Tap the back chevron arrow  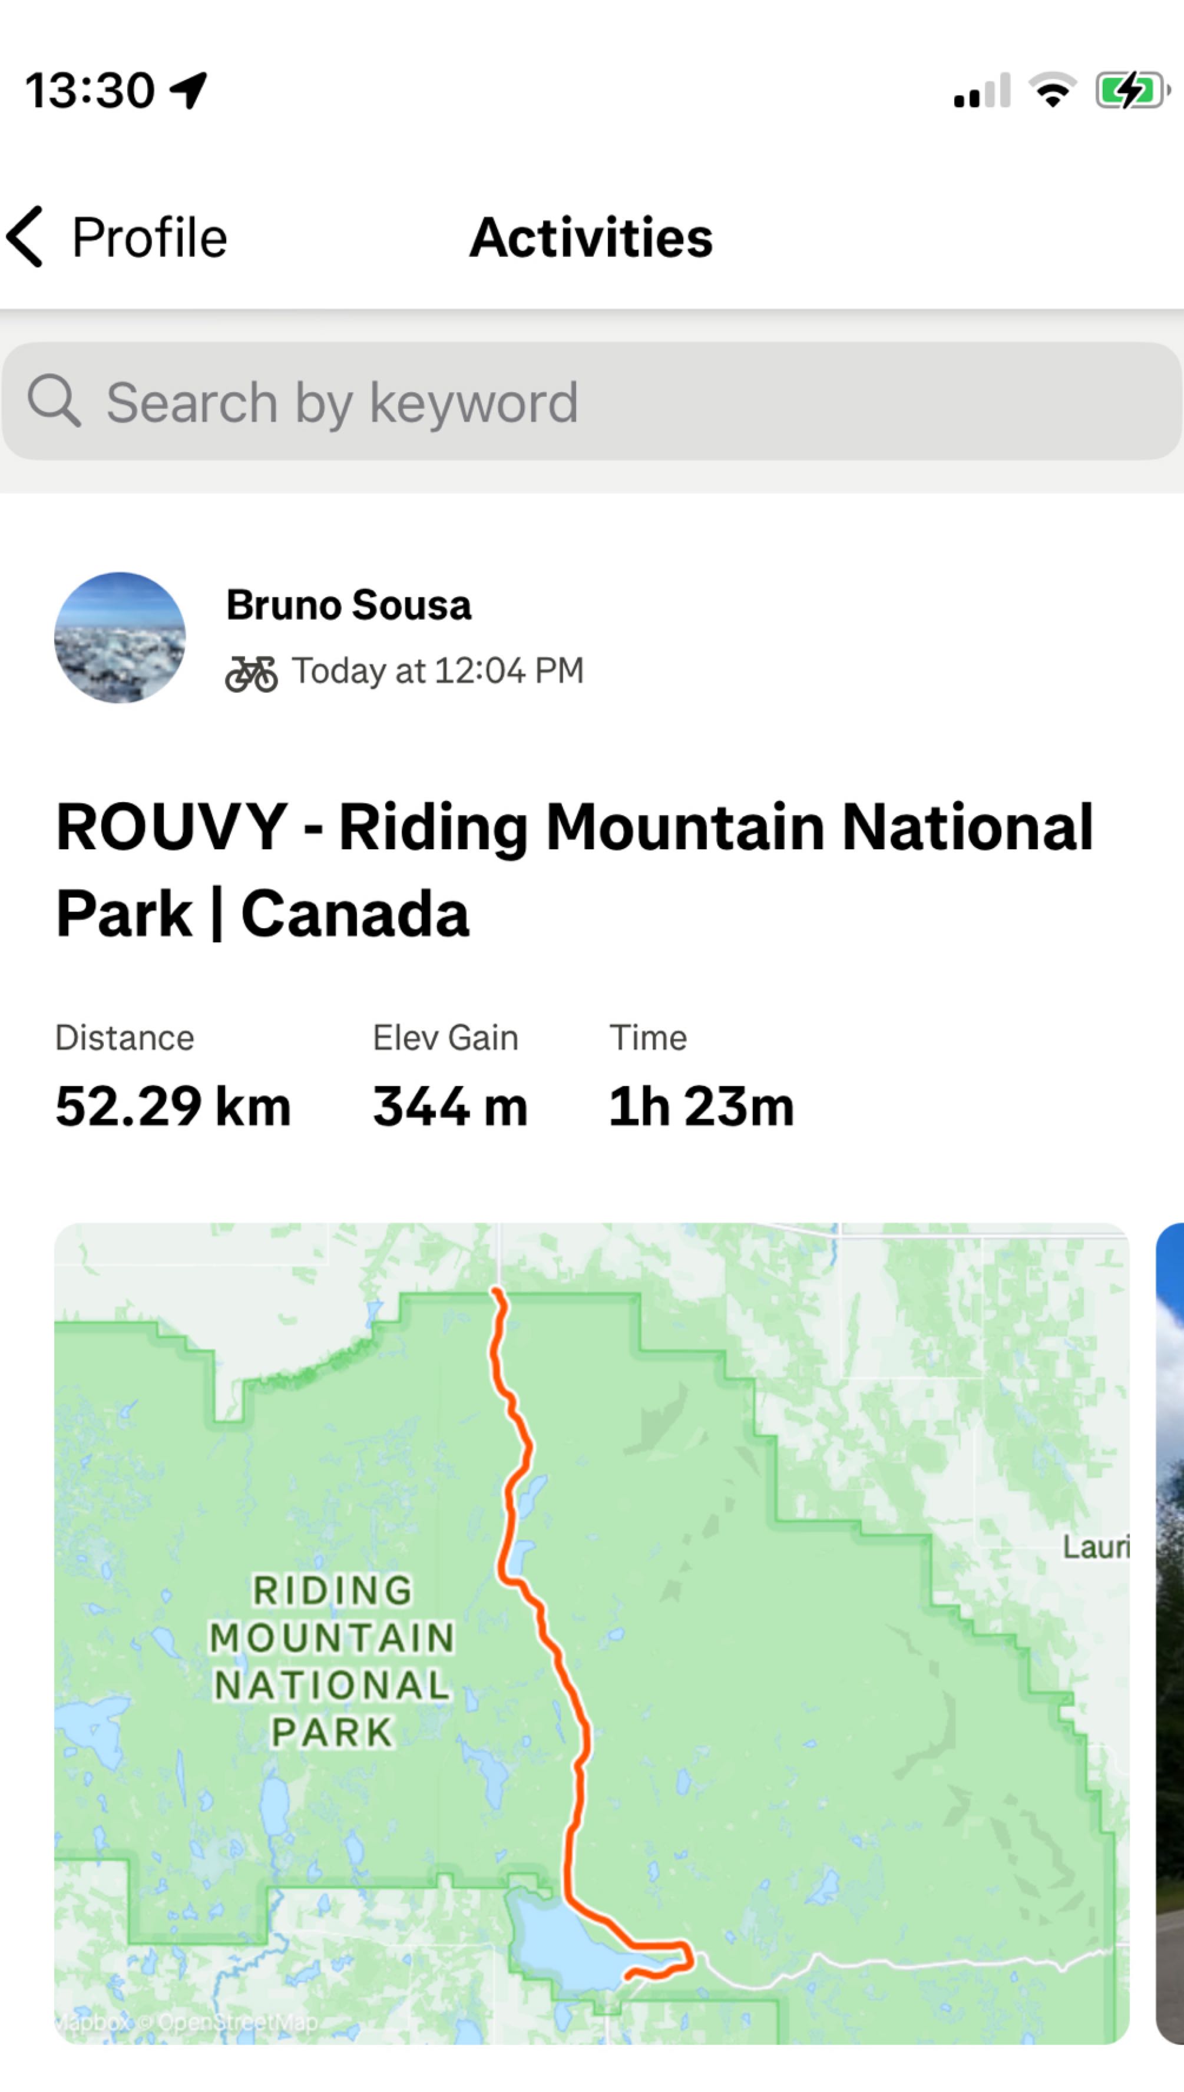(x=25, y=237)
